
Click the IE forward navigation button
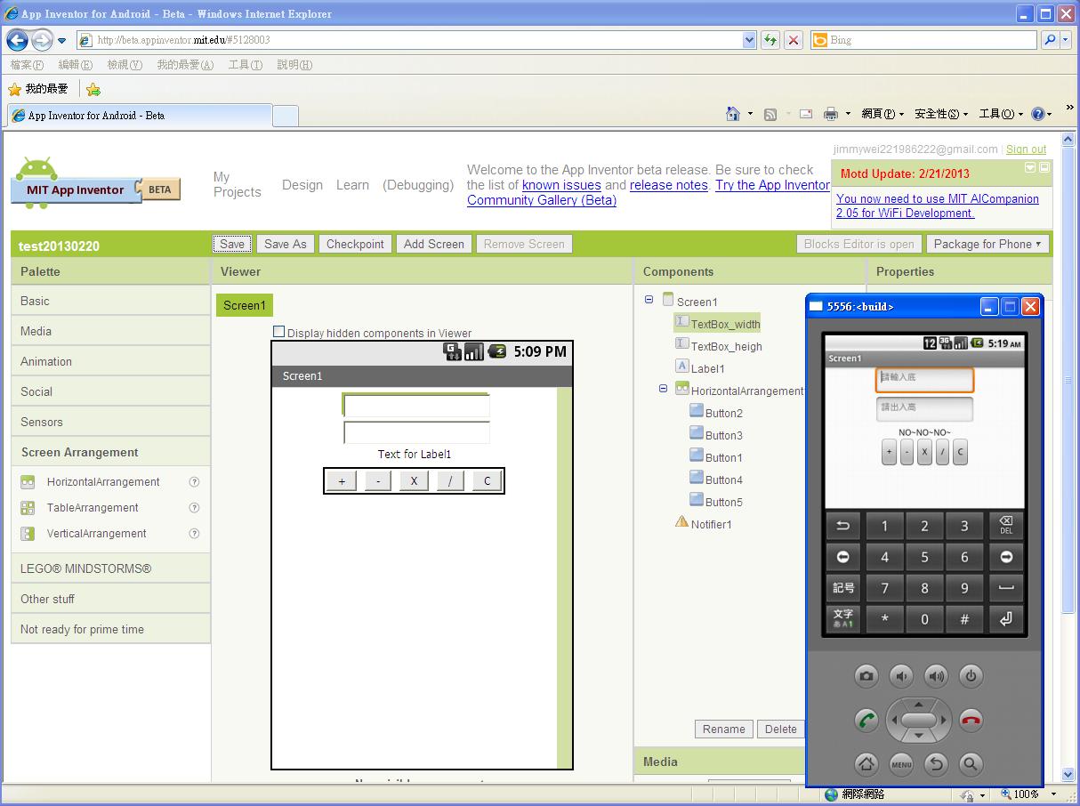42,40
